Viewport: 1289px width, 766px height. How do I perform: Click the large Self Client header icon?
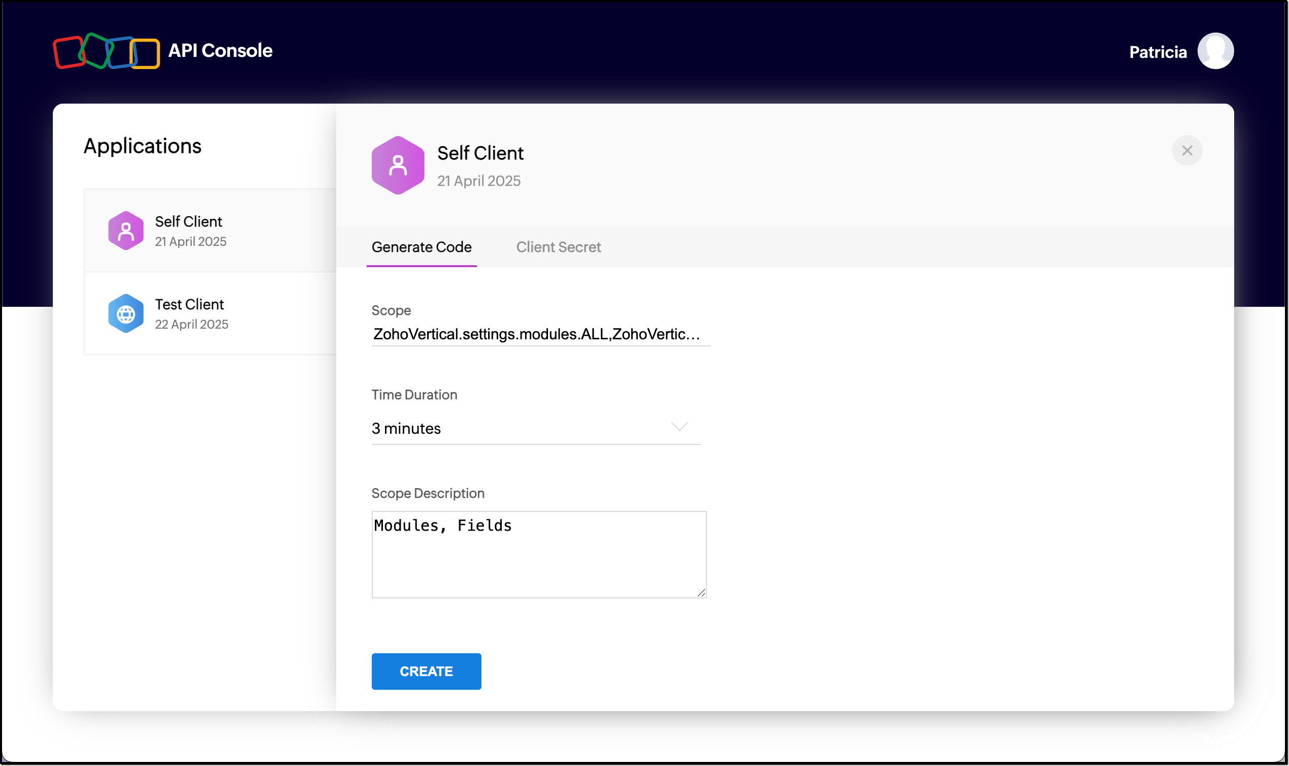click(x=397, y=165)
